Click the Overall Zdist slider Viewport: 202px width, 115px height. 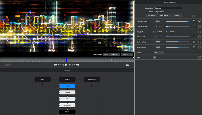click(x=177, y=47)
